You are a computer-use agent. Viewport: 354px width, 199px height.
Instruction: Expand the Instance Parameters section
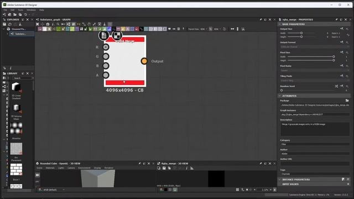[x=280, y=180]
